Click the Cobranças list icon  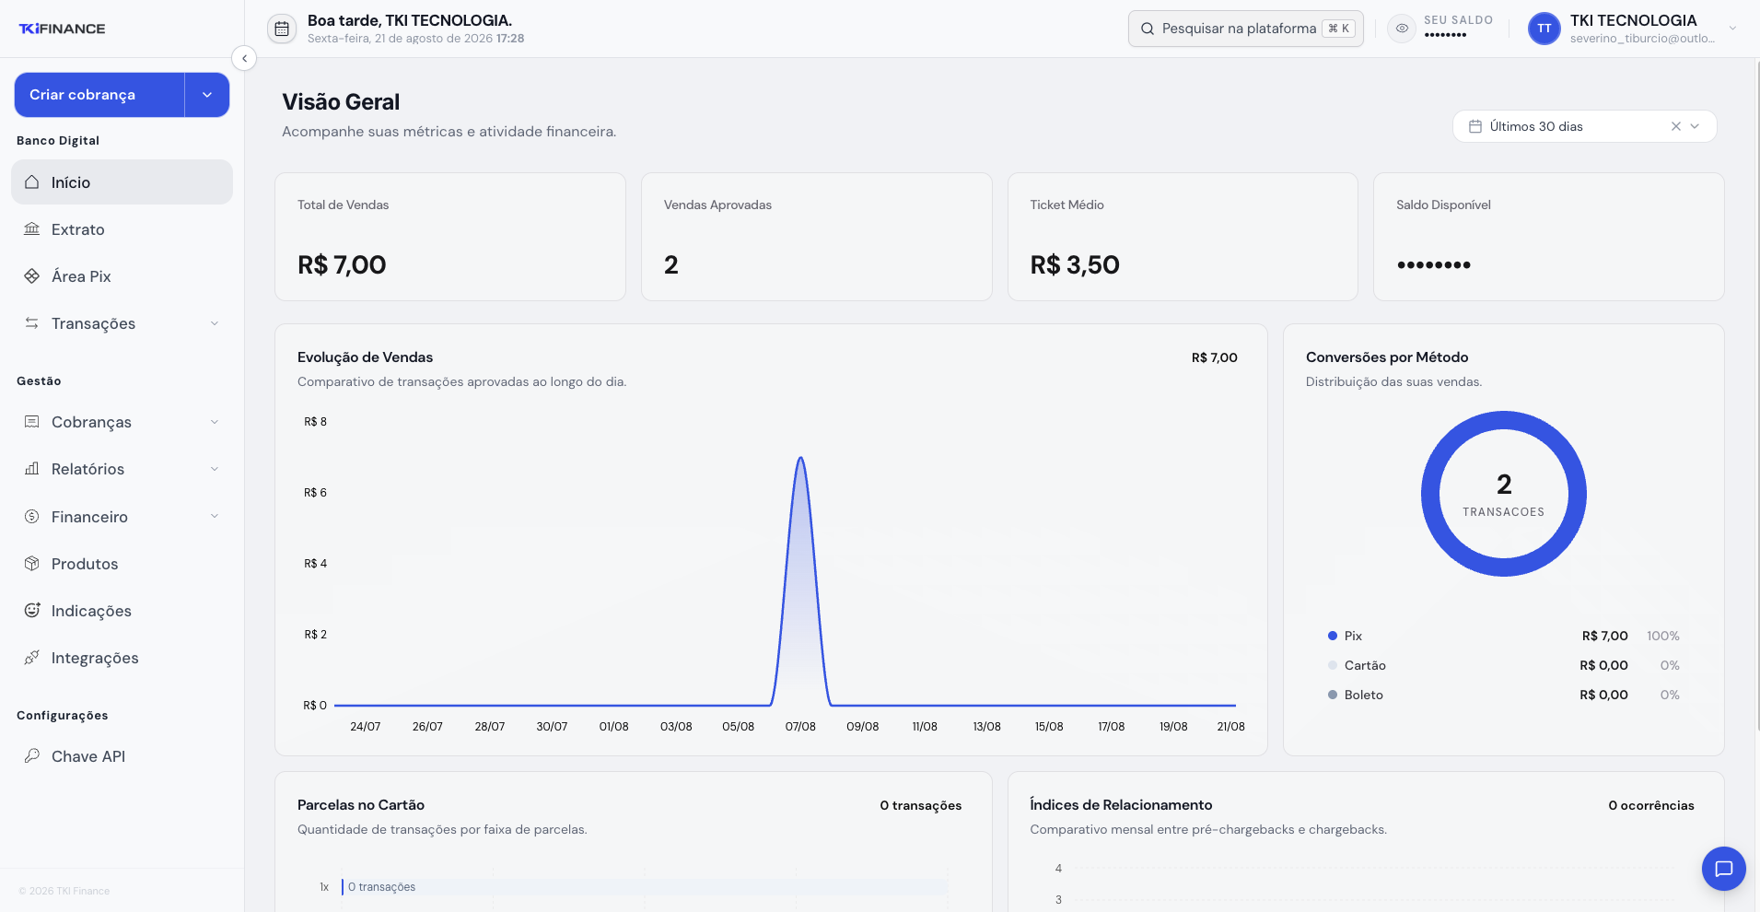(x=32, y=422)
